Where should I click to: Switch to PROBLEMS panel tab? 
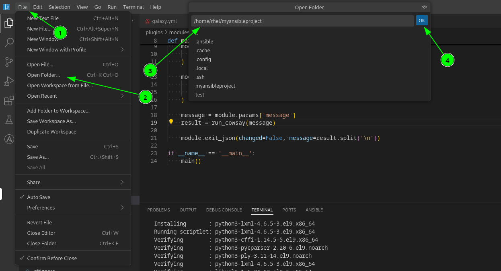pos(158,210)
